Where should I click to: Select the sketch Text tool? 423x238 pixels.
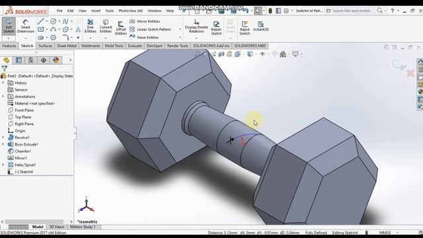pos(78,29)
